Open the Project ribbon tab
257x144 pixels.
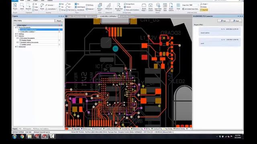[35, 1]
